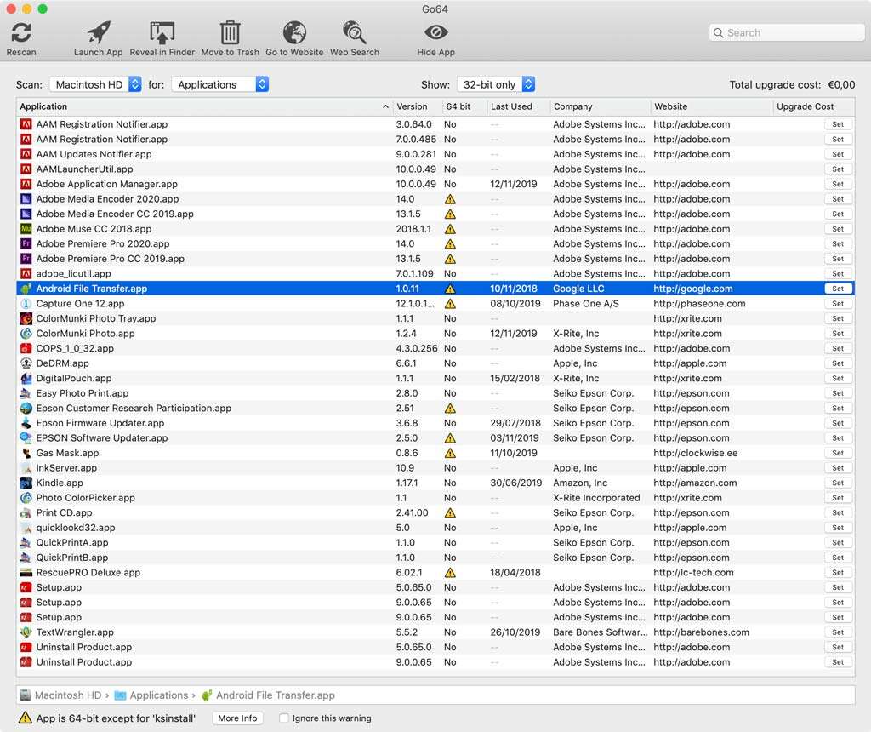The width and height of the screenshot is (871, 732).
Task: Toggle the Ignore this warning checkbox
Action: coord(284,718)
